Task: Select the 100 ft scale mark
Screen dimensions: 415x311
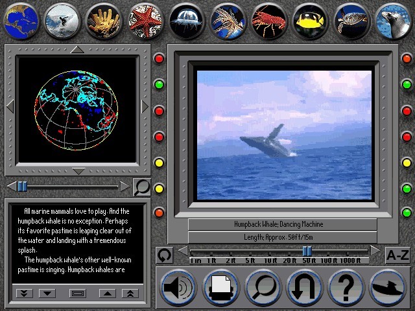Action: [x=329, y=260]
